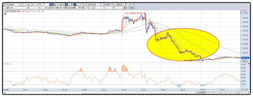Click the 매도 sell button
This screenshot has height=97, width=253.
coord(132,8)
